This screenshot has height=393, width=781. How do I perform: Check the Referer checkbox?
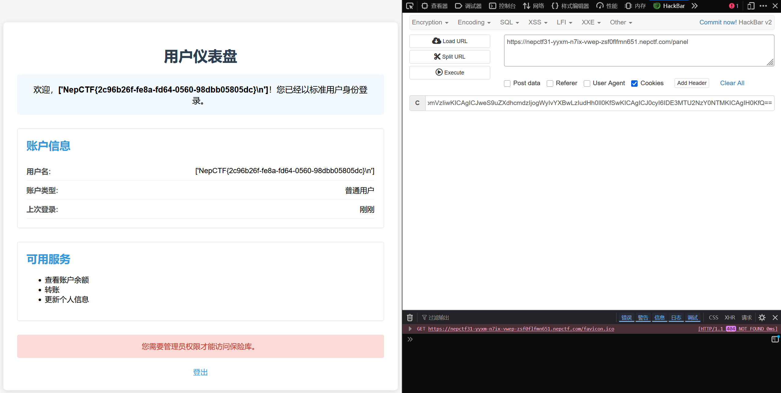550,83
